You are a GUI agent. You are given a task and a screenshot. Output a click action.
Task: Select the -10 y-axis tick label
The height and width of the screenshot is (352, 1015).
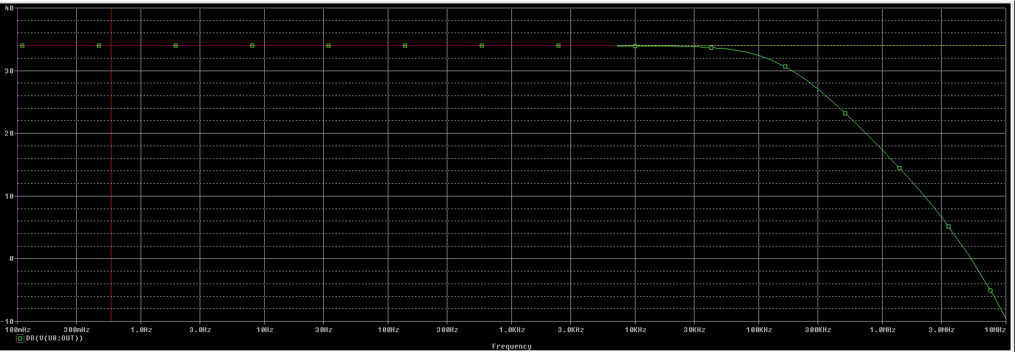(x=7, y=321)
